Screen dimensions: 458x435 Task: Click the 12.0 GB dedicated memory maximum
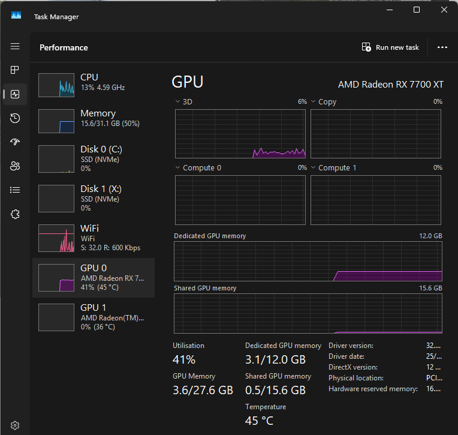click(430, 236)
